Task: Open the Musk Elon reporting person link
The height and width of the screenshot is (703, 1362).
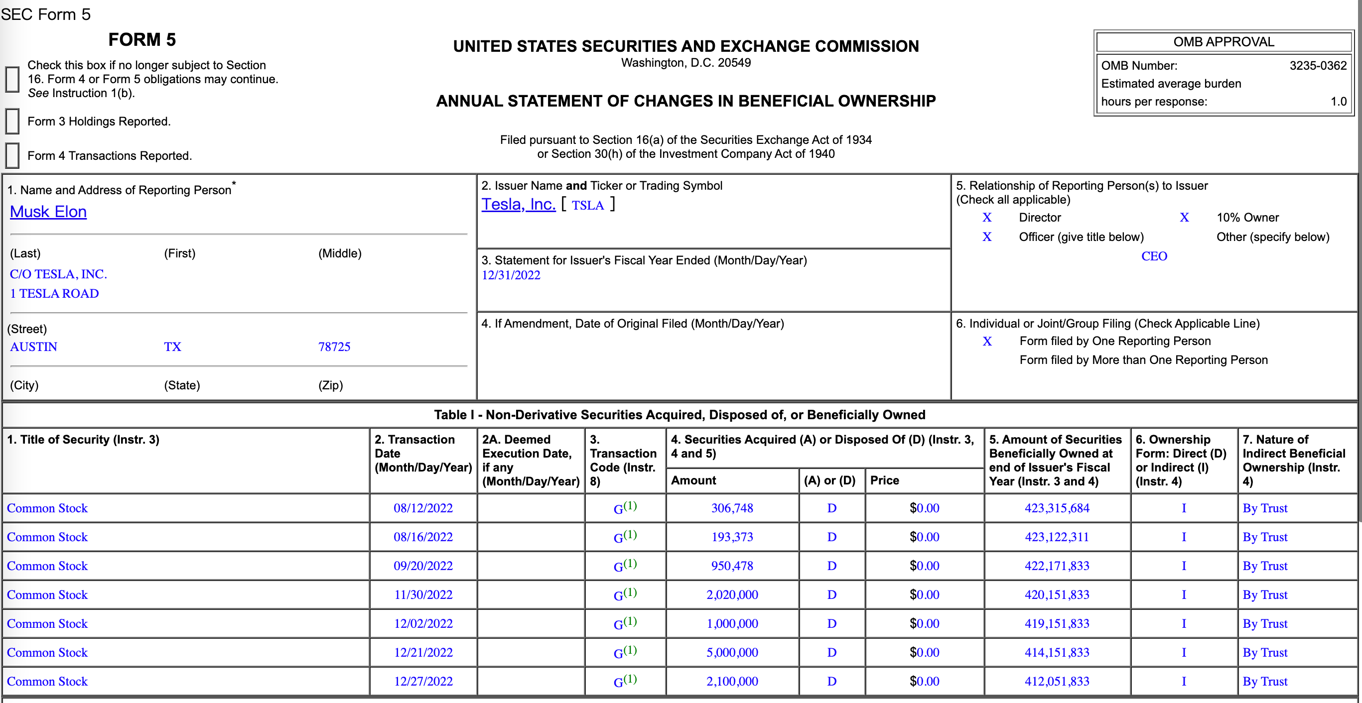Action: 48,212
